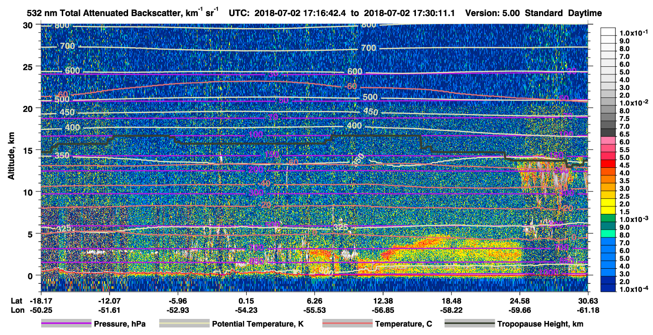Screen dimensions: 653x335
Task: Click the Potential Temperature legend line sample
Action: pyautogui.click(x=184, y=324)
